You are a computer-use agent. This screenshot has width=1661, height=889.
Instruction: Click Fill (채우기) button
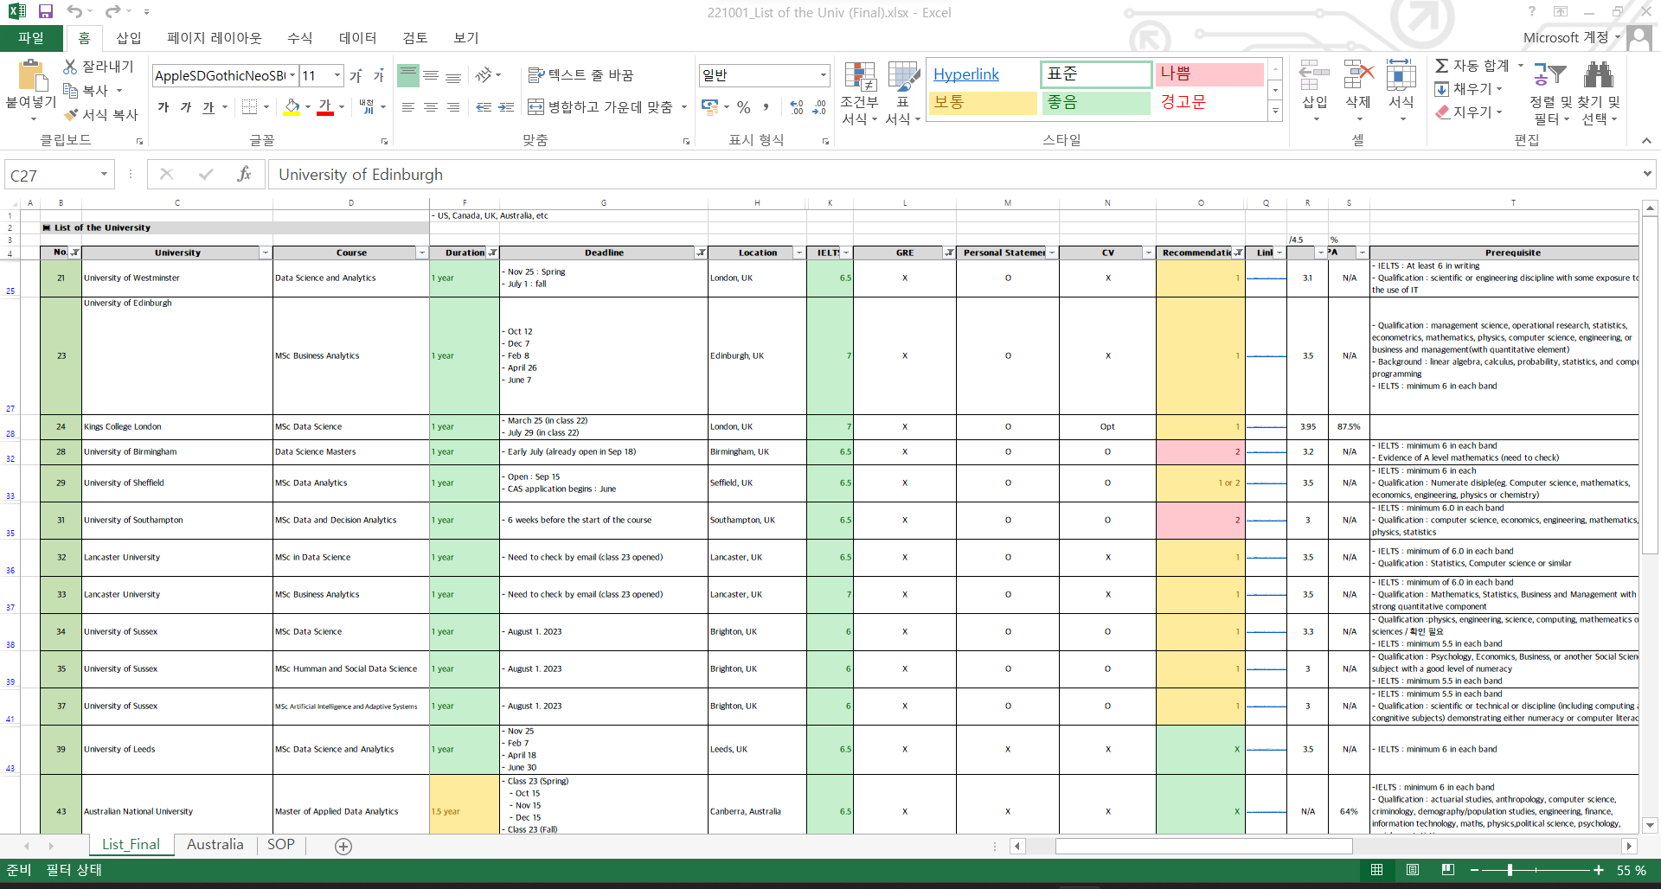coord(1463,89)
